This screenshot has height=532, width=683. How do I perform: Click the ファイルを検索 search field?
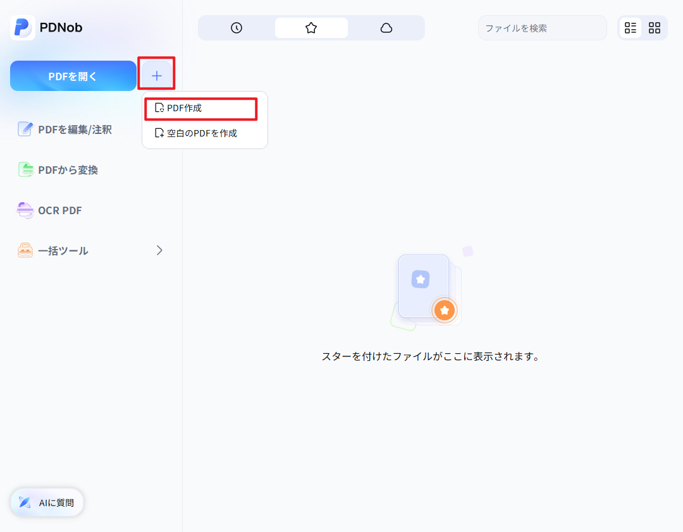click(x=543, y=28)
